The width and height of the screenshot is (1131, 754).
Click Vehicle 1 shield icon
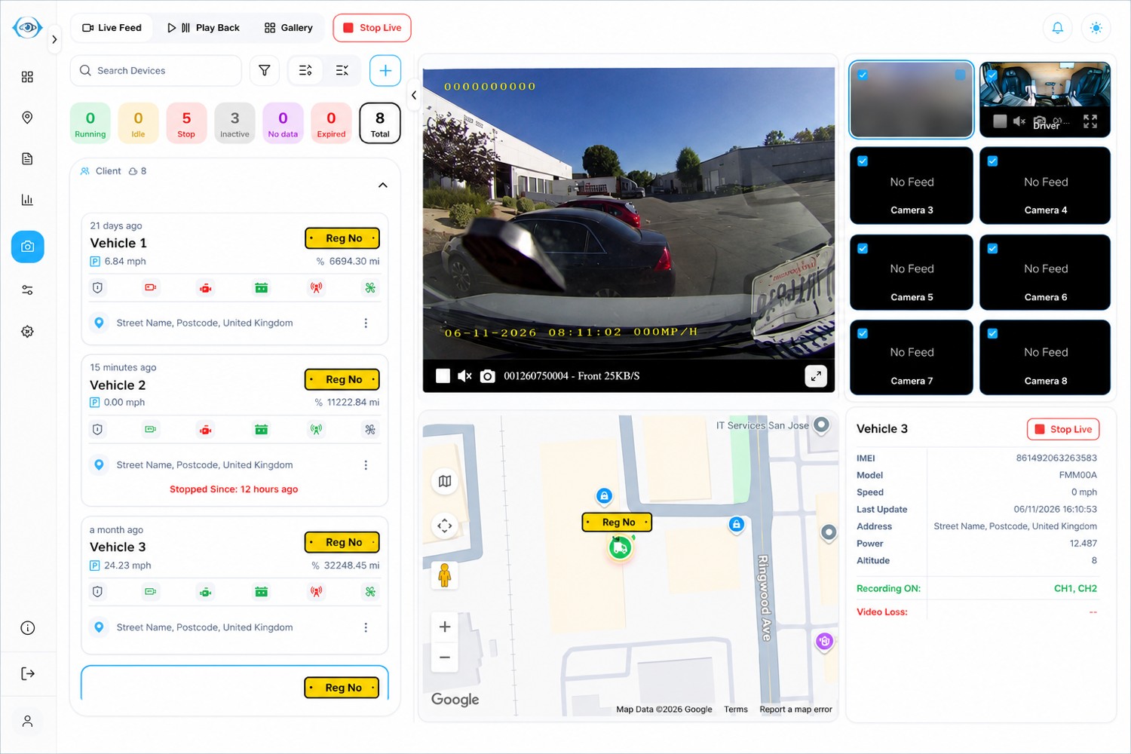coord(97,288)
